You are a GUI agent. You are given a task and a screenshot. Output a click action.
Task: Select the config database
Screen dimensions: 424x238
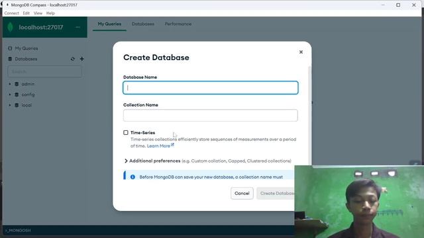point(28,95)
